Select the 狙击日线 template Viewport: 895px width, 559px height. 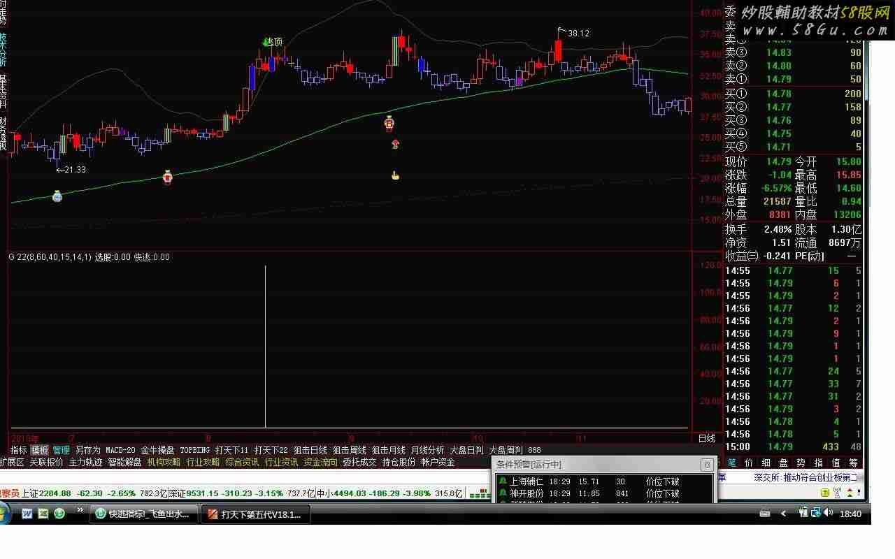pyautogui.click(x=310, y=450)
